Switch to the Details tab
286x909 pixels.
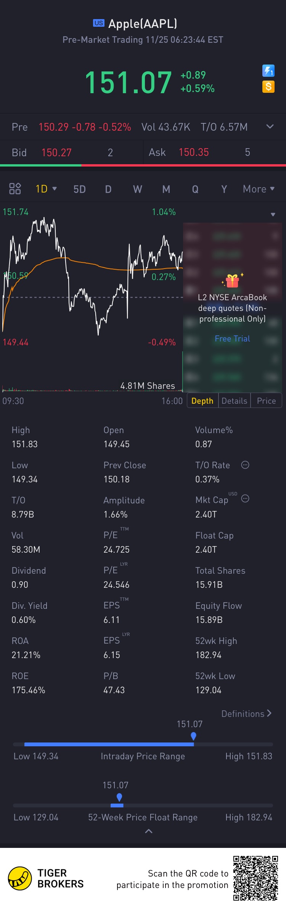(x=234, y=401)
